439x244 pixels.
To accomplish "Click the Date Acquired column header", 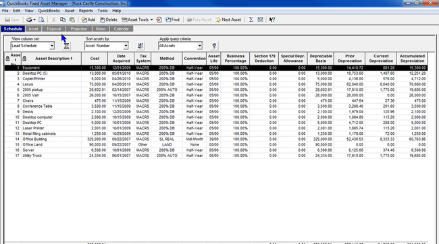I will coord(121,59).
